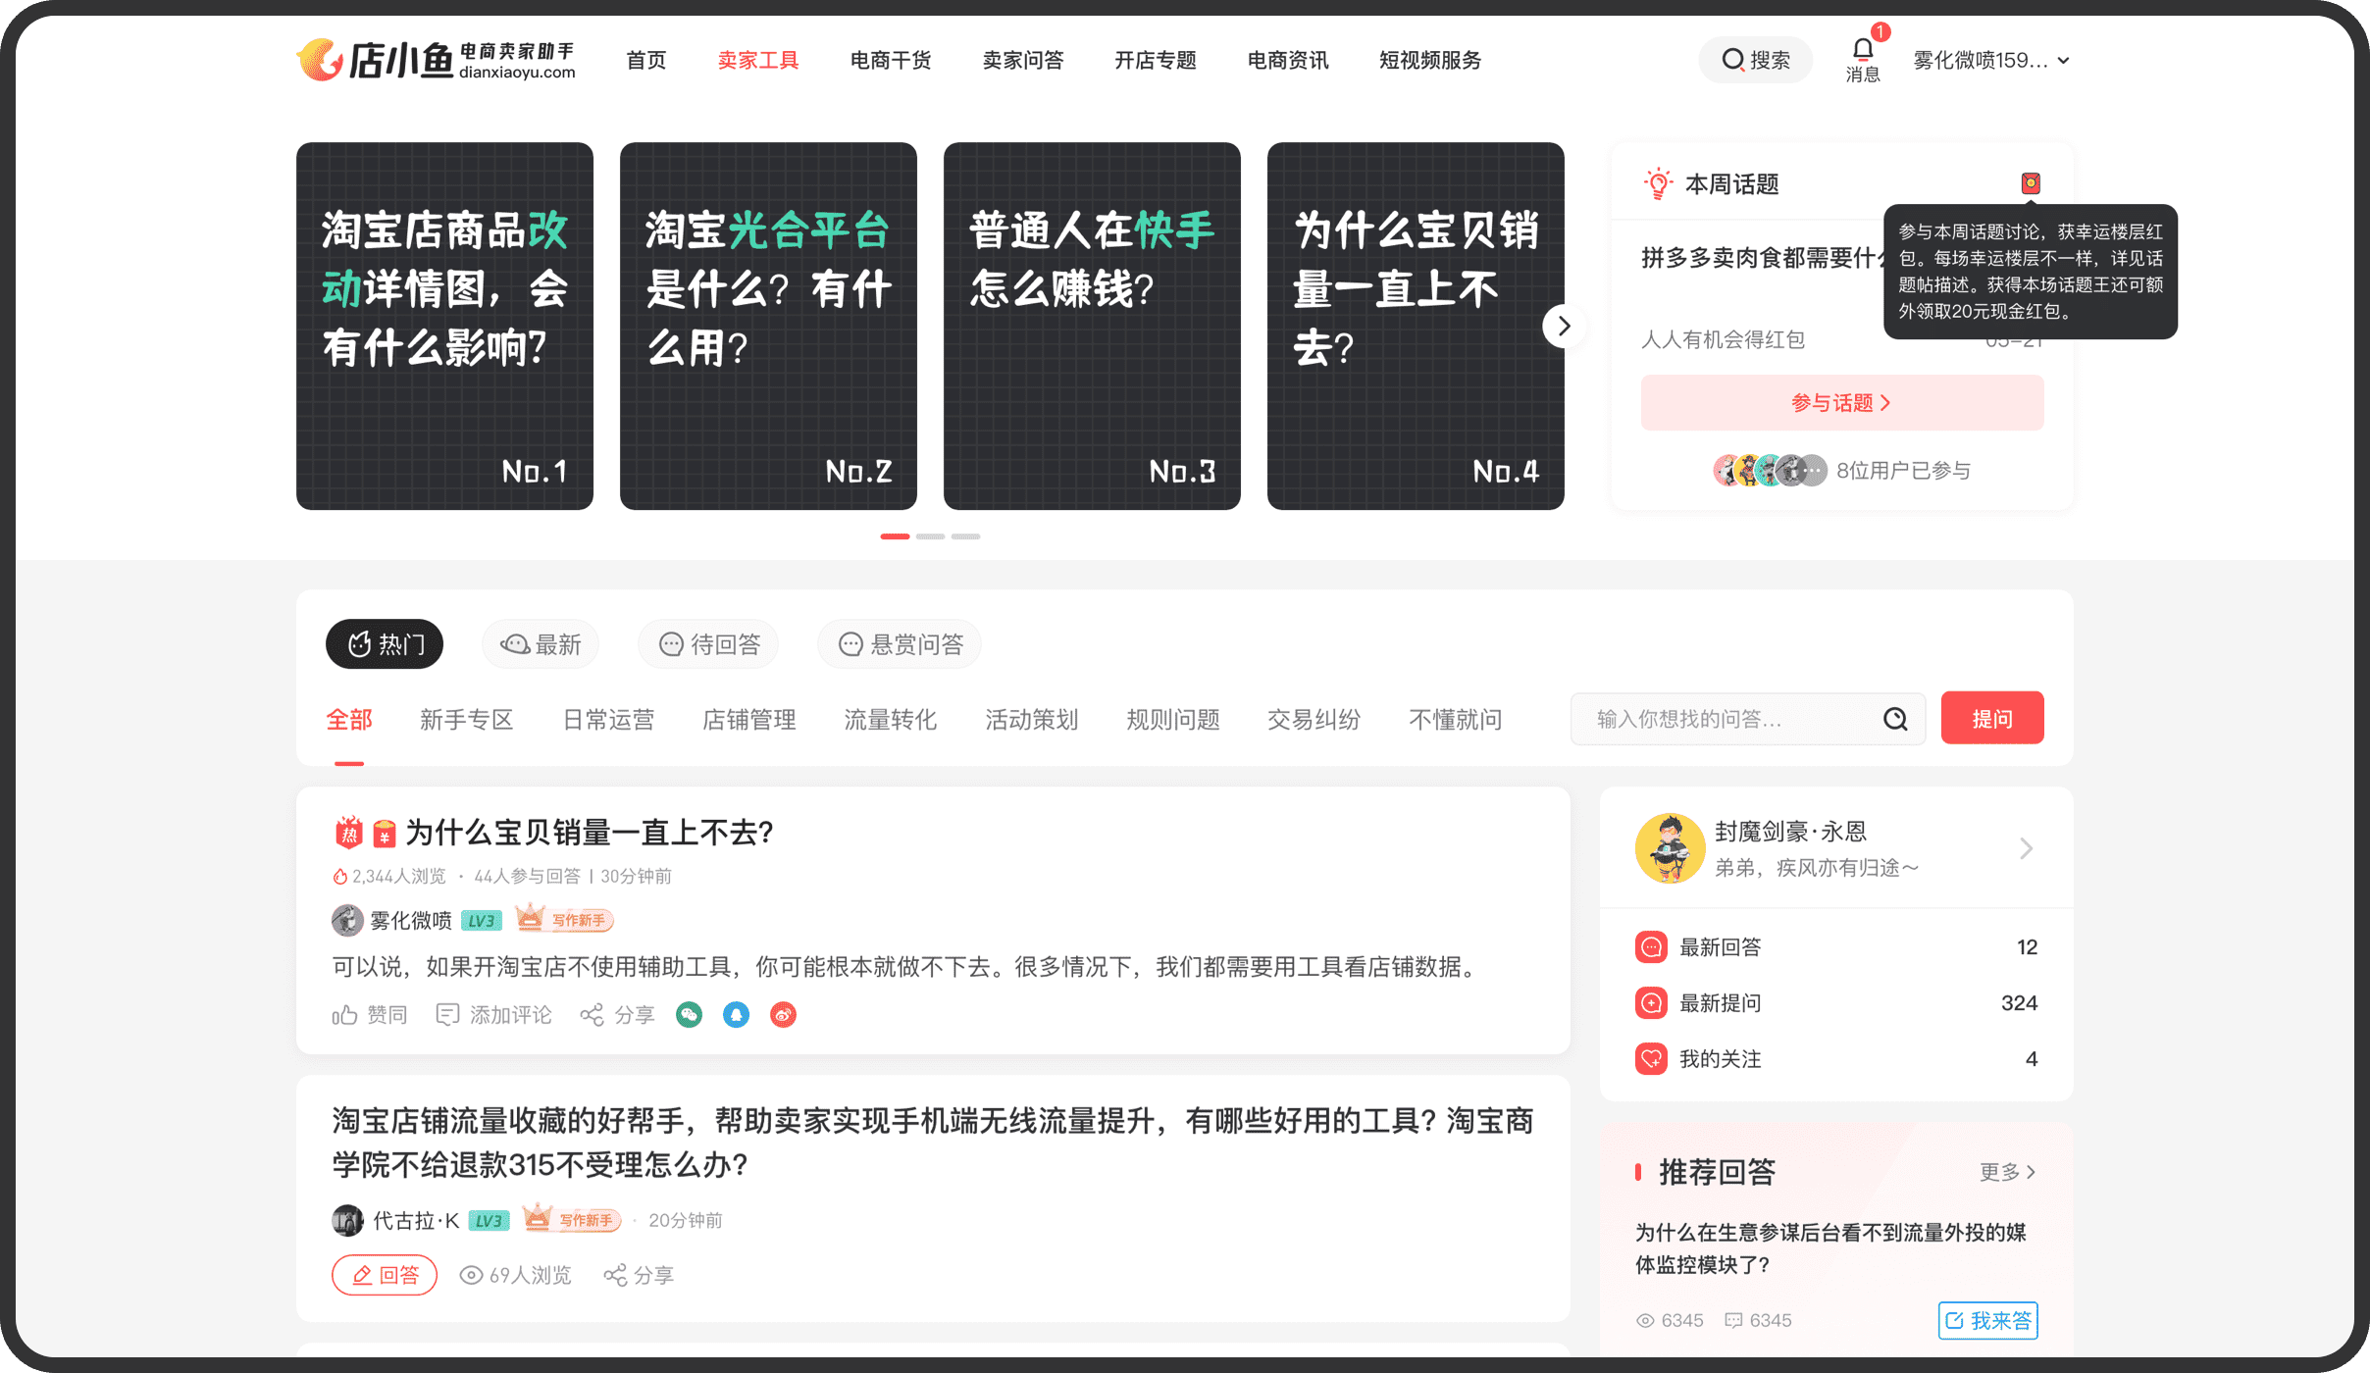This screenshot has height=1373, width=2370.
Task: Open the 开店专题 nav item
Action: tap(1156, 60)
